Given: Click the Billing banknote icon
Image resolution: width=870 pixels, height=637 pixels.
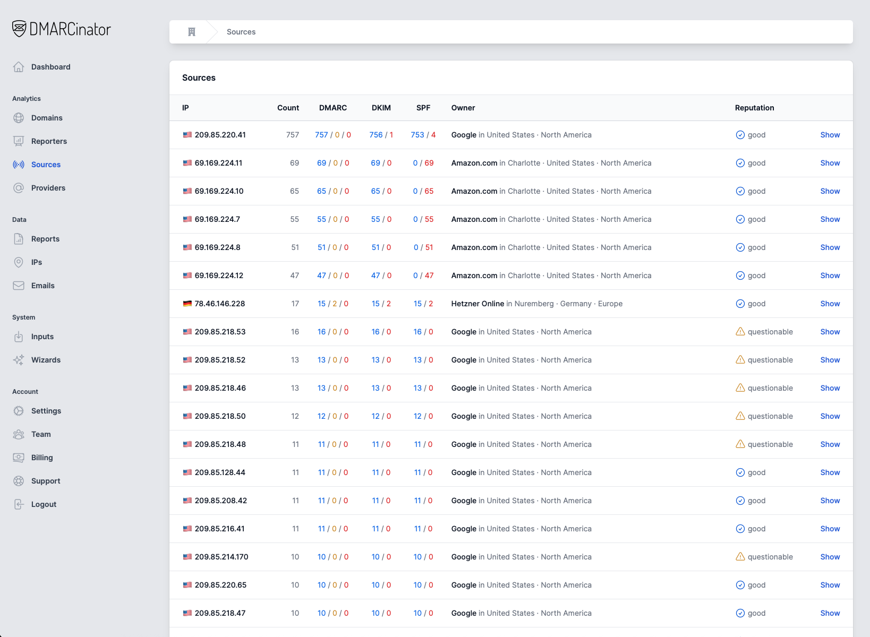Looking at the screenshot, I should coord(19,458).
